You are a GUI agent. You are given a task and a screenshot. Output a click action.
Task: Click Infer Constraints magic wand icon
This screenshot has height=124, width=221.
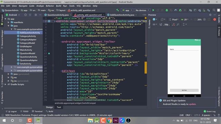pyautogui.click(x=178, y=24)
